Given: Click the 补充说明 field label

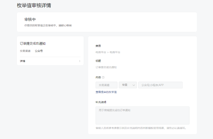Looking at the screenshot, I should click(101, 102).
